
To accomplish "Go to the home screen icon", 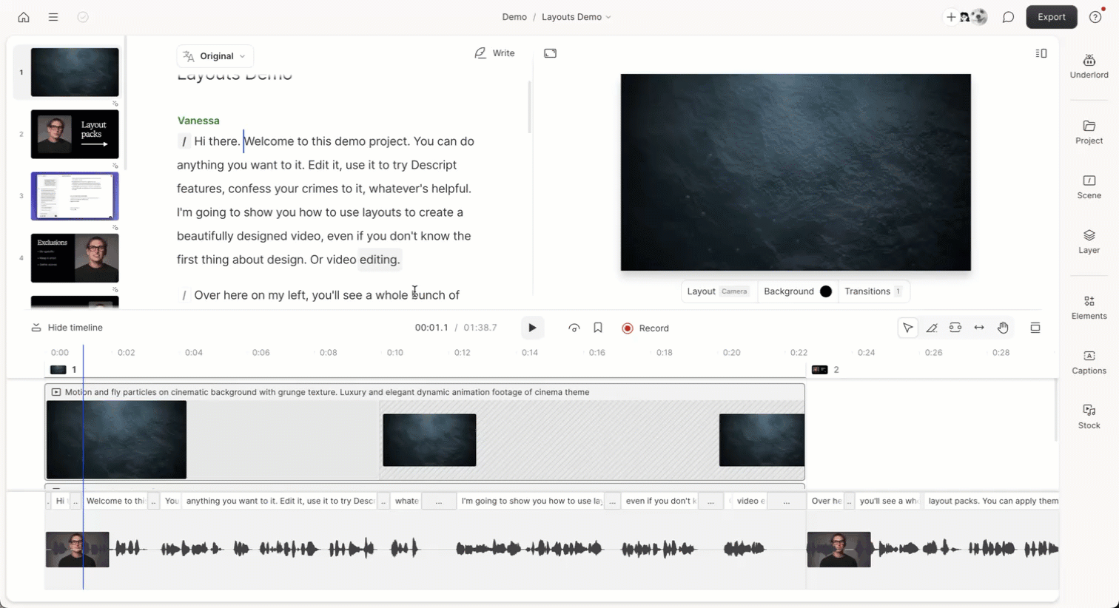I will (x=24, y=17).
